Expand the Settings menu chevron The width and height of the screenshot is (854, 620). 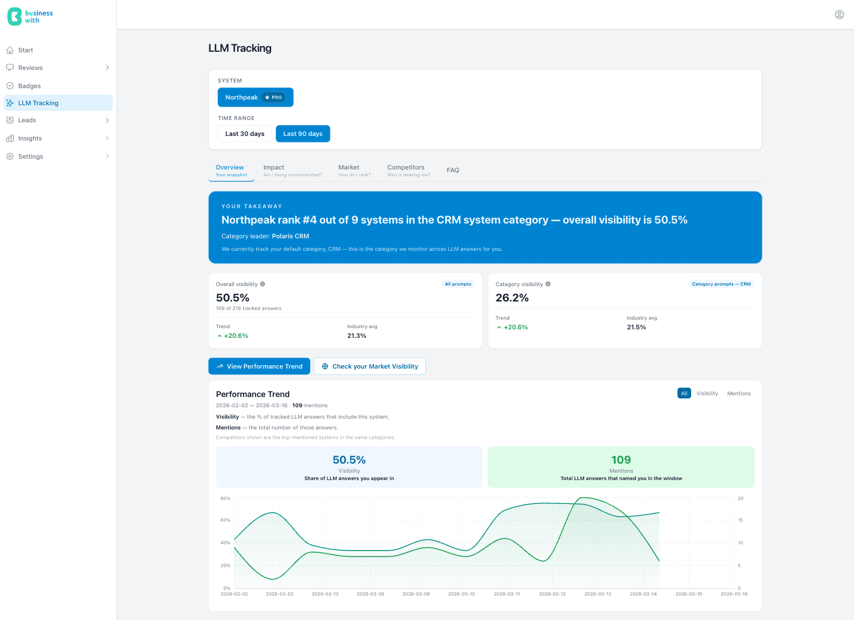point(107,156)
